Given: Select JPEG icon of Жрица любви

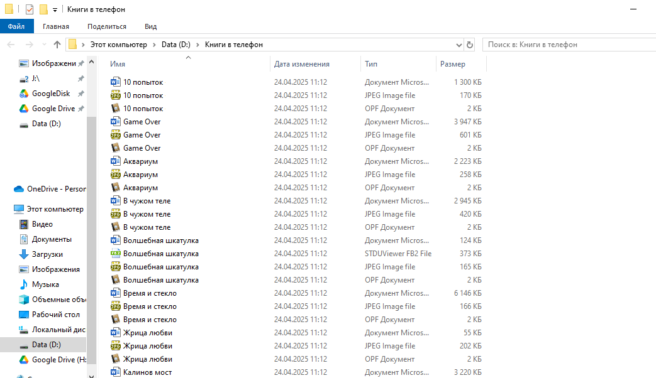Looking at the screenshot, I should pyautogui.click(x=116, y=346).
